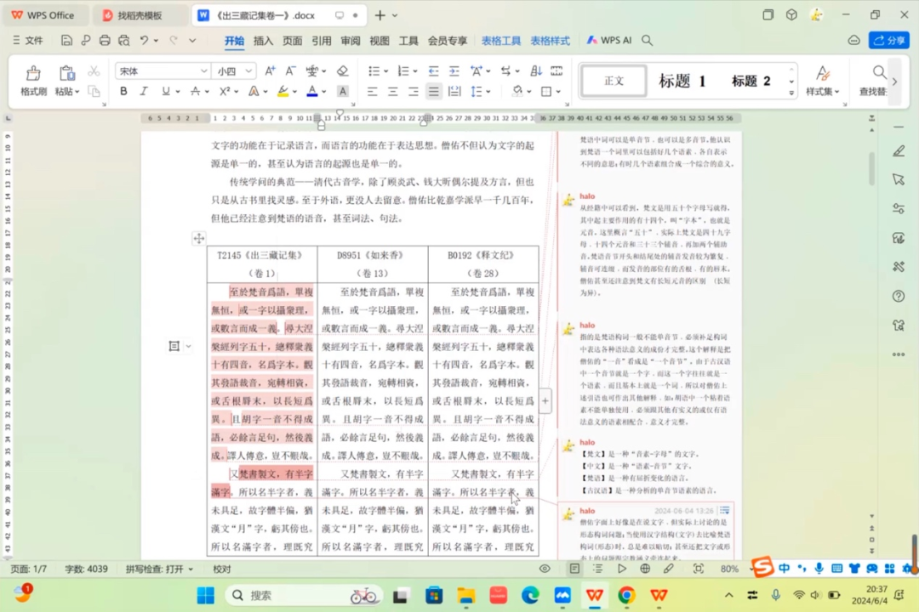Switch to the Review (审阅) ribbon tab
The image size is (919, 612).
tap(351, 41)
